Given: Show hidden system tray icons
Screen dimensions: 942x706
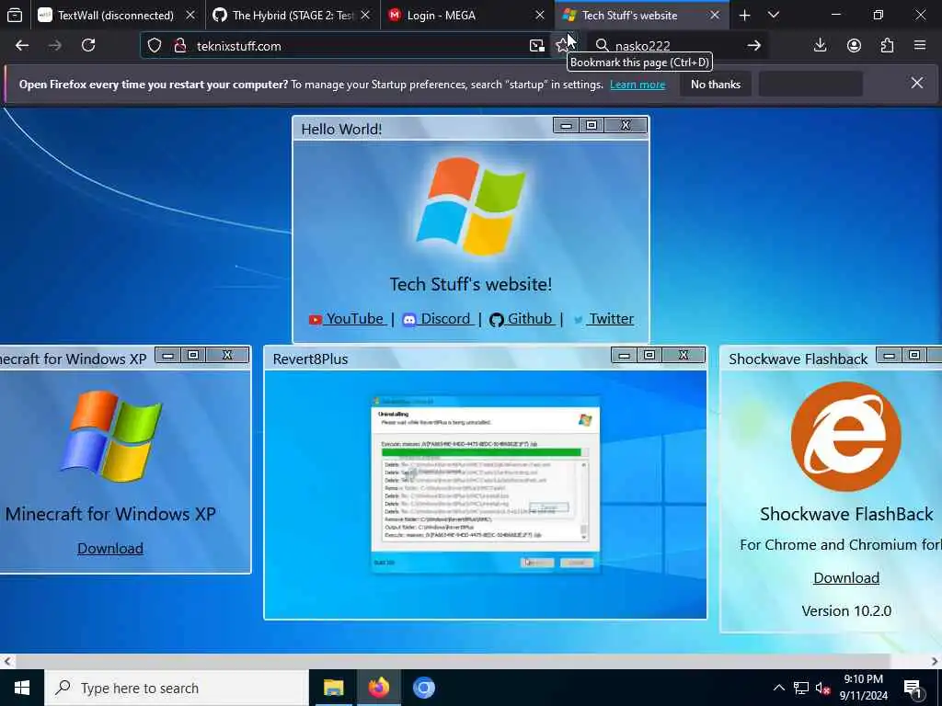Looking at the screenshot, I should 778,688.
